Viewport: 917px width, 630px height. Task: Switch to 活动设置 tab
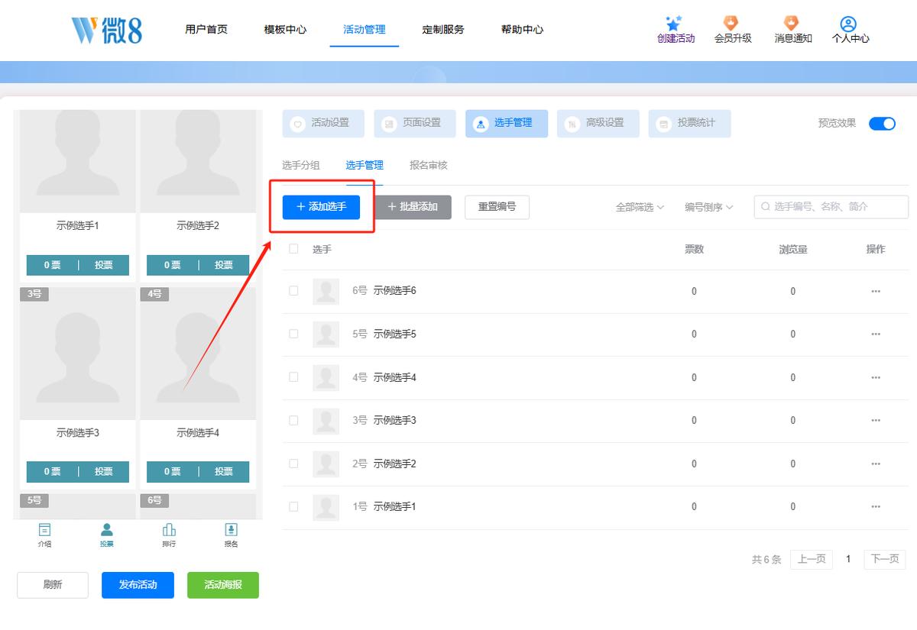[x=323, y=123]
